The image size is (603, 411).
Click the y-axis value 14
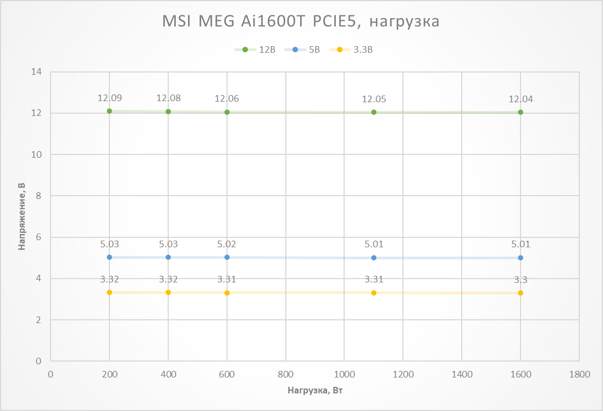[x=36, y=72]
